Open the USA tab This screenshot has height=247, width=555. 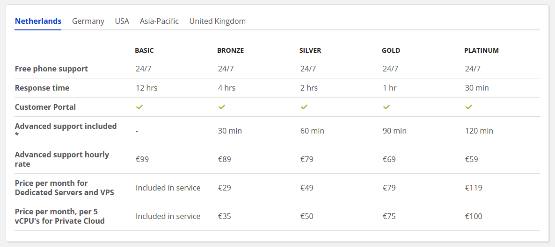122,21
